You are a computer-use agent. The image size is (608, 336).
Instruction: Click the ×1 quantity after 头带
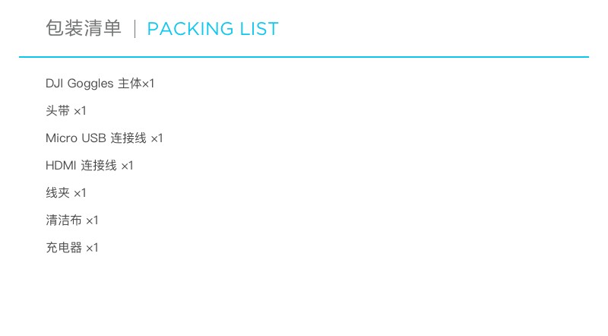click(x=81, y=111)
